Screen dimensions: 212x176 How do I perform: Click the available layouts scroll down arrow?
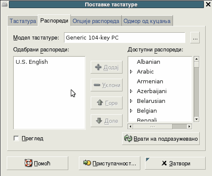(x=196, y=119)
